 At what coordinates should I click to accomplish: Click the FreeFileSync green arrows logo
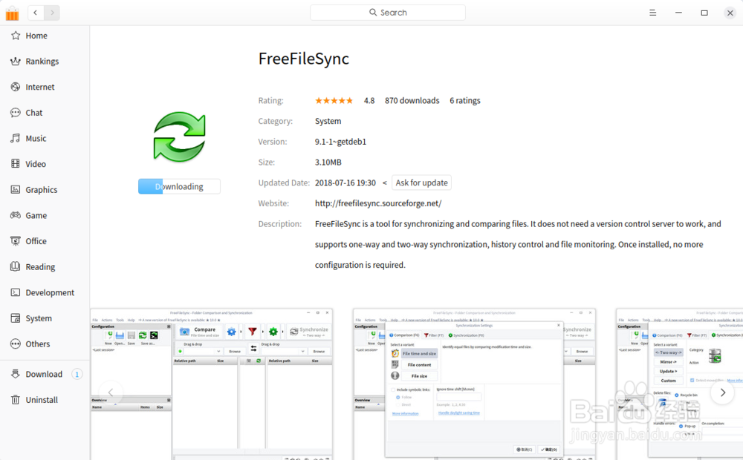(179, 137)
